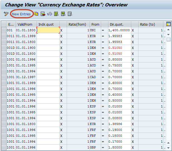
Task: Click the 1,400.00000 direct quotation field
Action: click(x=119, y=30)
